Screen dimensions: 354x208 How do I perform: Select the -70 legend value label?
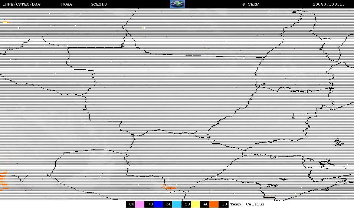click(149, 204)
